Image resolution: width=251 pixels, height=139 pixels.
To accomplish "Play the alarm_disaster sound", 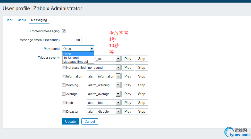I will (x=128, y=112).
